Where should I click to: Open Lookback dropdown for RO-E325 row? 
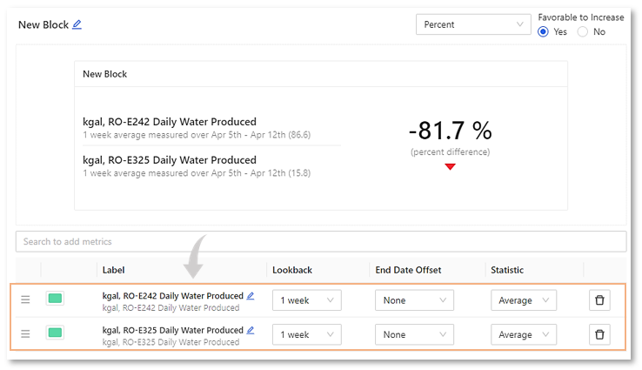(x=306, y=334)
